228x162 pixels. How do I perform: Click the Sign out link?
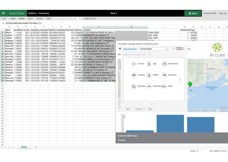pos(223,13)
